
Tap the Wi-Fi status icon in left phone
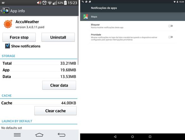coord(50,3)
